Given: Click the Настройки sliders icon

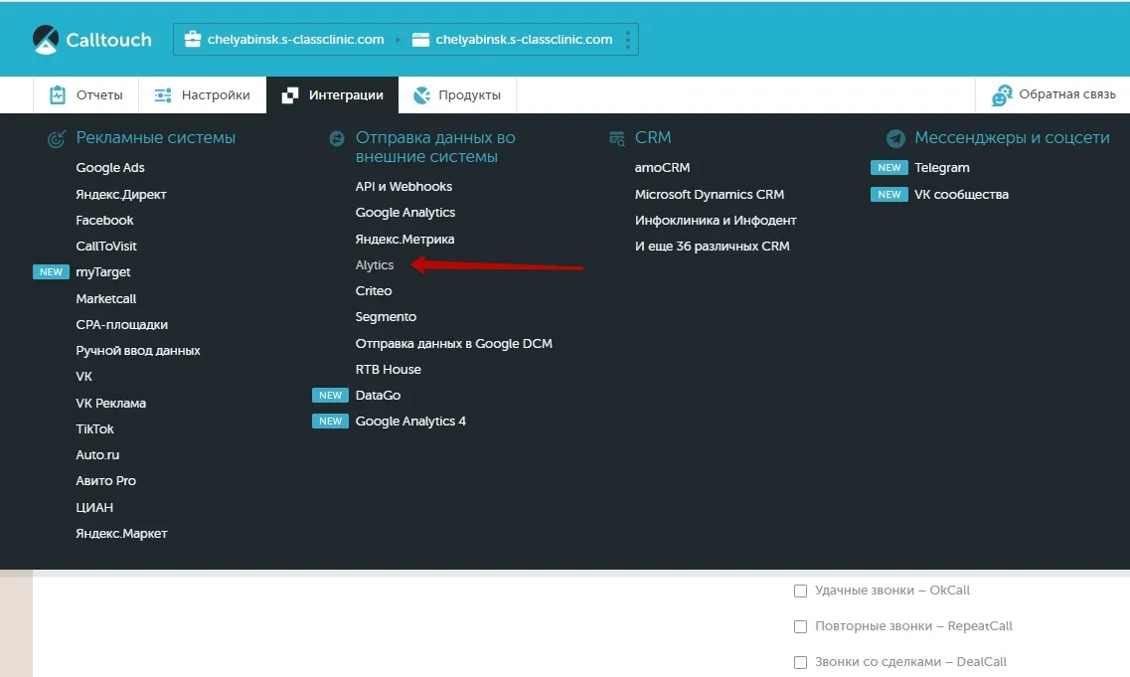Looking at the screenshot, I should [x=163, y=95].
